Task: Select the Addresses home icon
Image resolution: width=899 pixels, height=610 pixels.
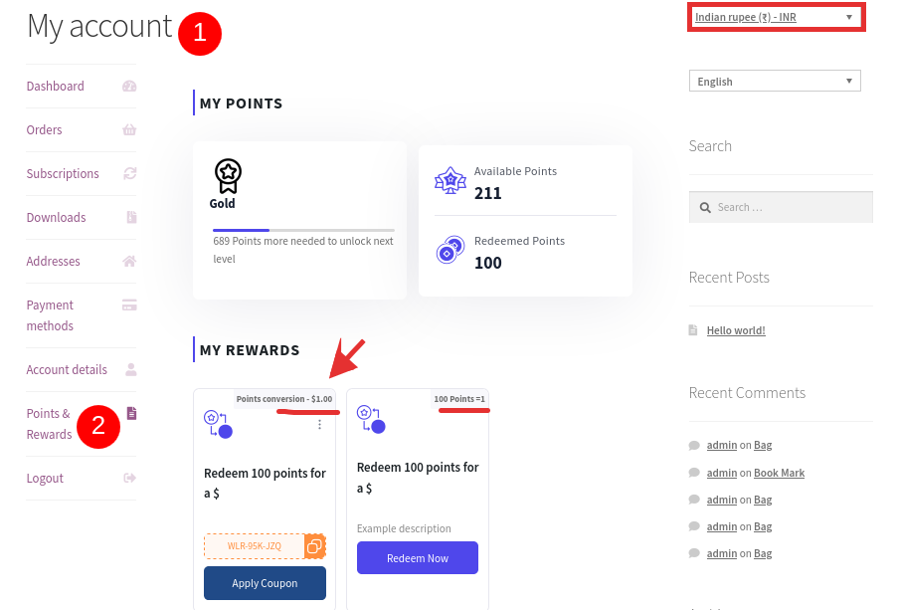Action: tap(130, 261)
